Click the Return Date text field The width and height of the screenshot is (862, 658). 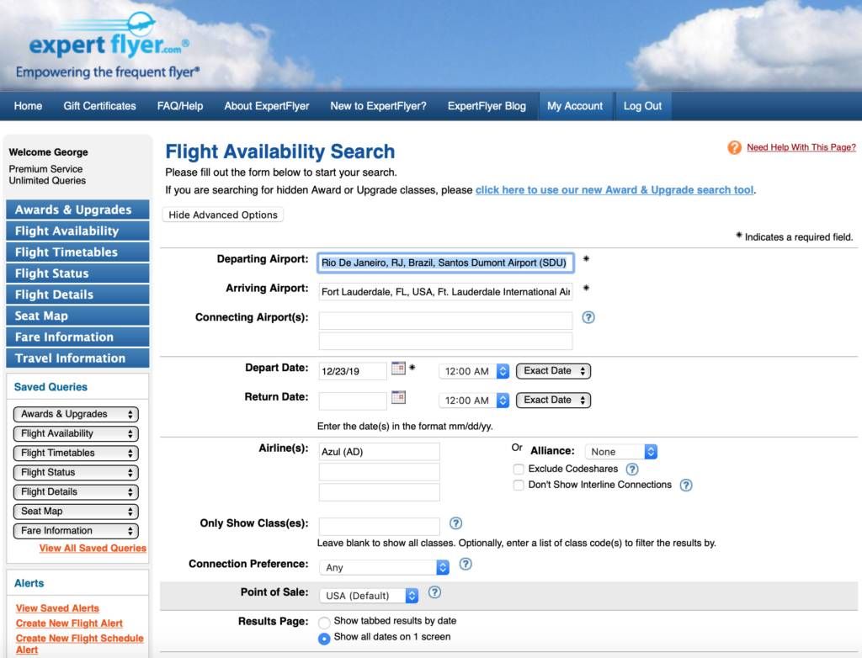tap(353, 401)
